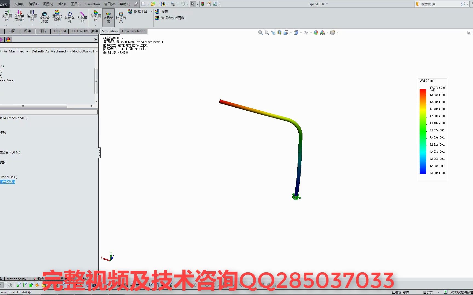This screenshot has height=295, width=473.
Task: Select the Zoom to Fit magnifier icon
Action: pyautogui.click(x=260, y=33)
